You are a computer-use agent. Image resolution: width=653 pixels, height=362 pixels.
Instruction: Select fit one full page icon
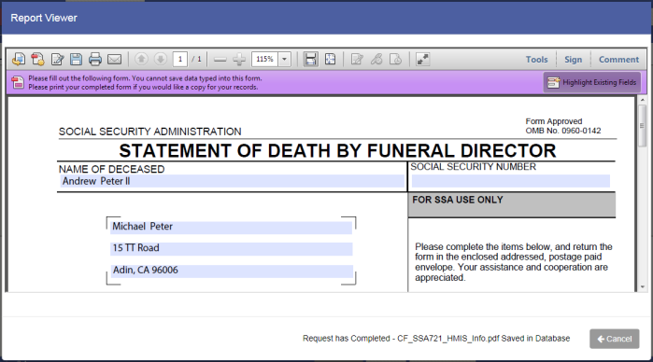pyautogui.click(x=331, y=59)
